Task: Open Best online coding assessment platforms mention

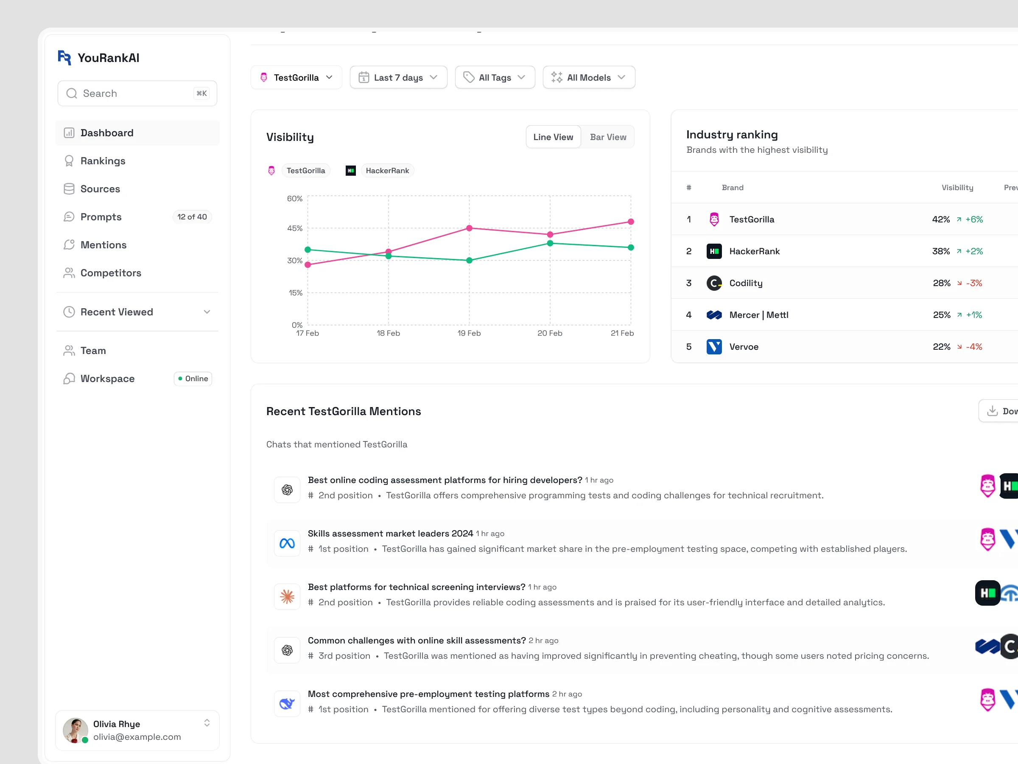Action: pyautogui.click(x=445, y=480)
